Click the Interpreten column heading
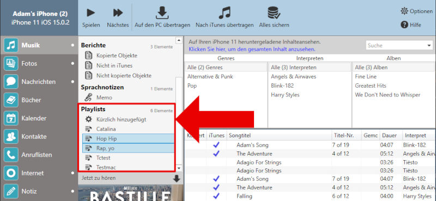The image size is (436, 201). point(310,58)
